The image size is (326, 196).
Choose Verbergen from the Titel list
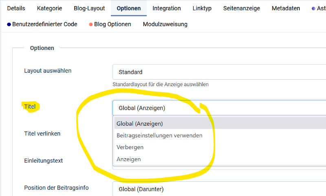(x=220, y=147)
